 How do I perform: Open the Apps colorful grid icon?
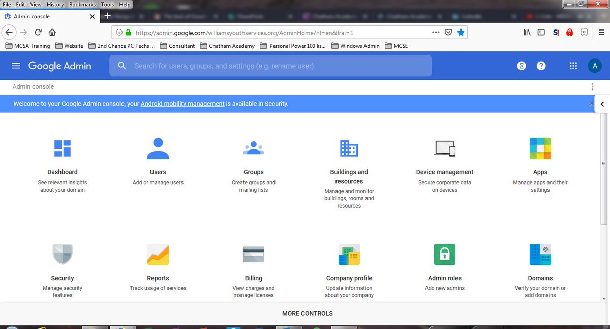pos(540,148)
